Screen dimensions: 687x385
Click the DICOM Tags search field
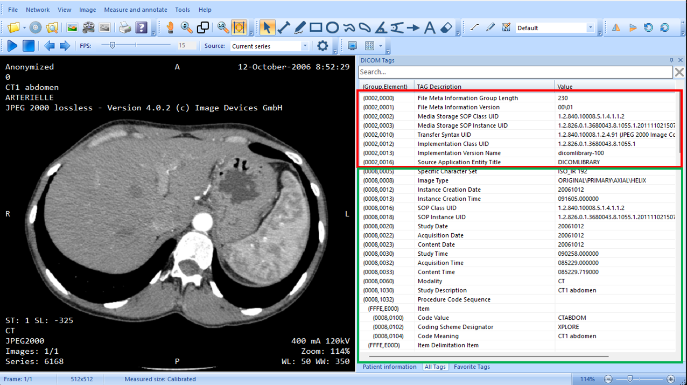click(515, 72)
